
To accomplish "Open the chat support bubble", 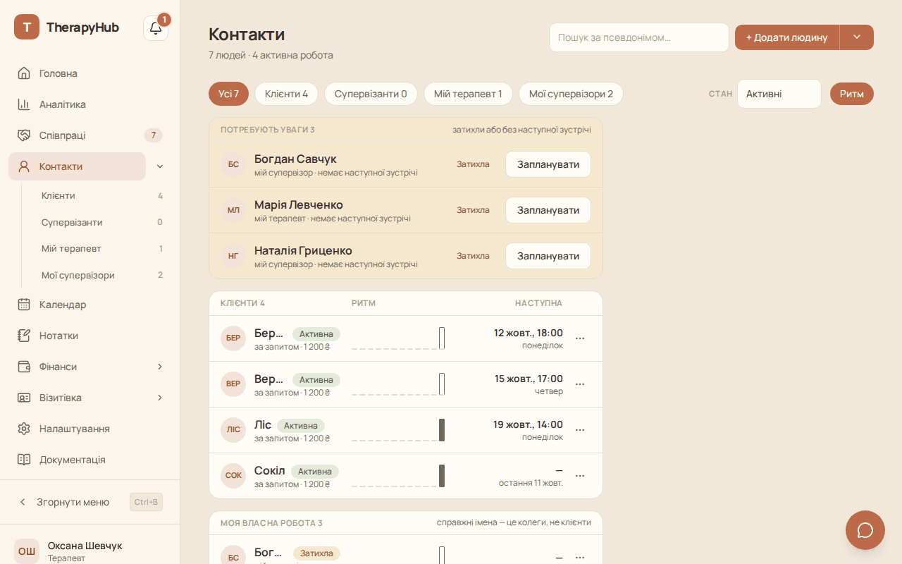I will coord(865,530).
